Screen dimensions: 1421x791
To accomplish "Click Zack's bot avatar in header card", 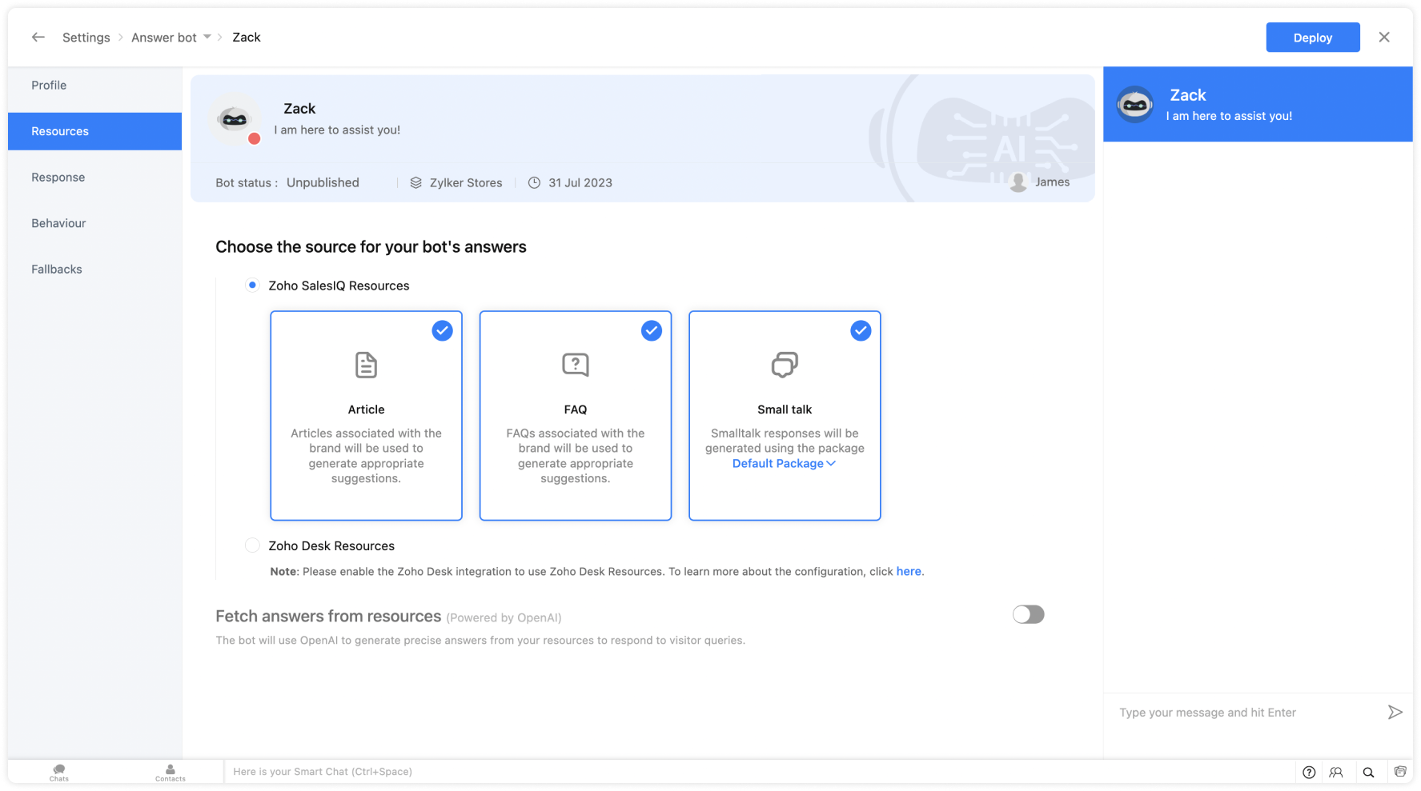I will click(235, 119).
